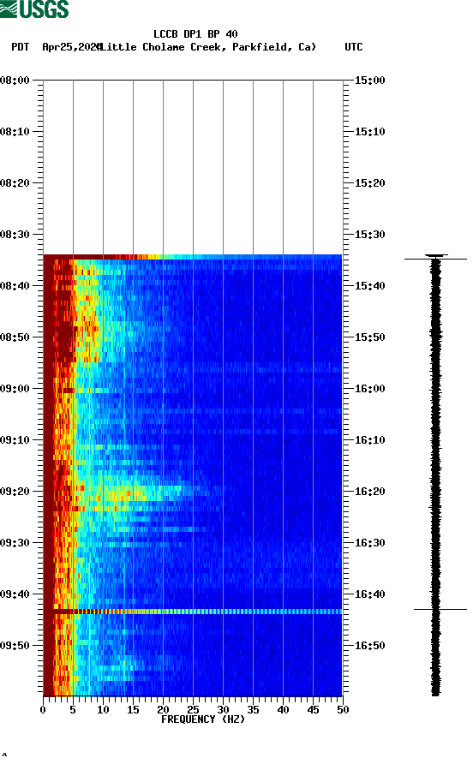The image size is (473, 764).
Task: Click the 45 Hz frequency tick label
Action: point(313,710)
